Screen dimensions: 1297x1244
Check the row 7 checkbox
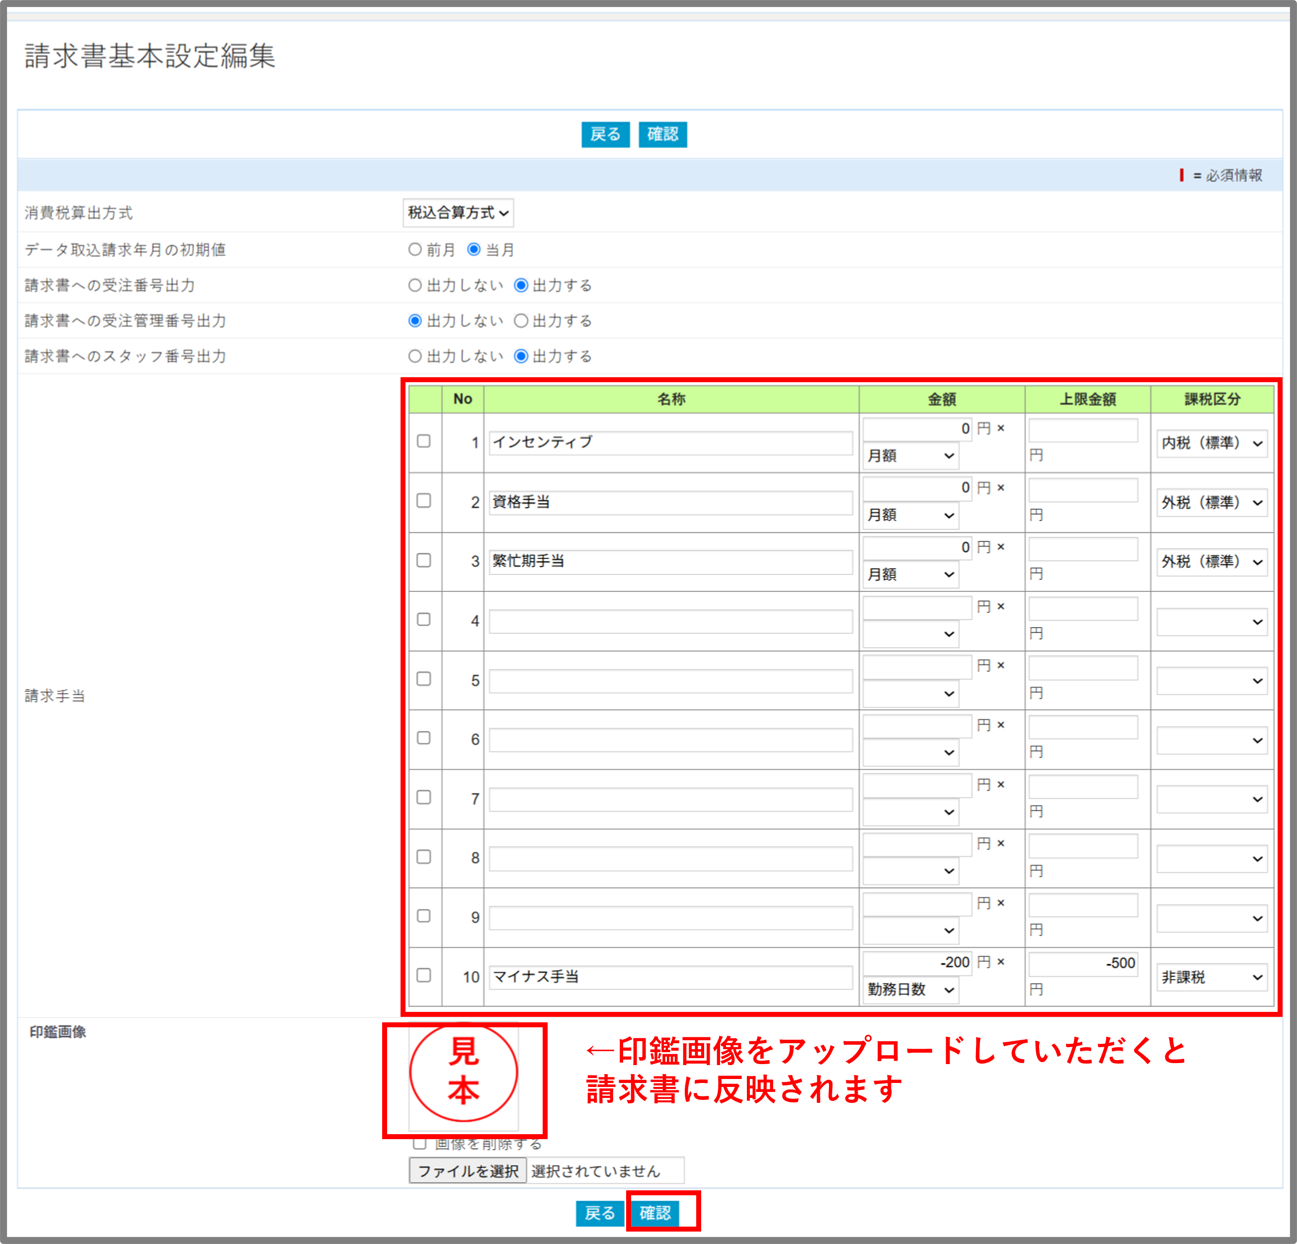tap(424, 797)
